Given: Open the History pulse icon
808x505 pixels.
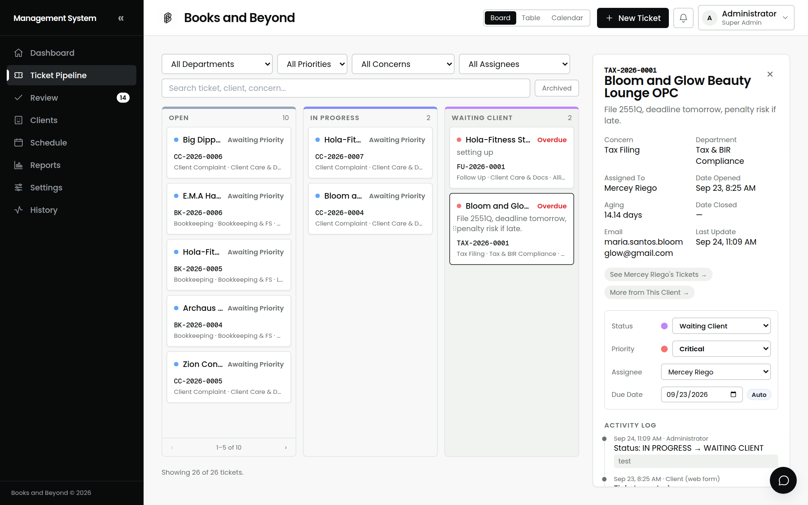Looking at the screenshot, I should (19, 210).
